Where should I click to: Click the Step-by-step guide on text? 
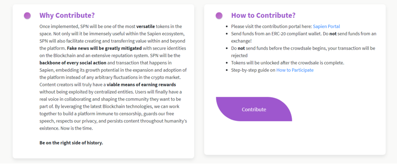coord(253,70)
